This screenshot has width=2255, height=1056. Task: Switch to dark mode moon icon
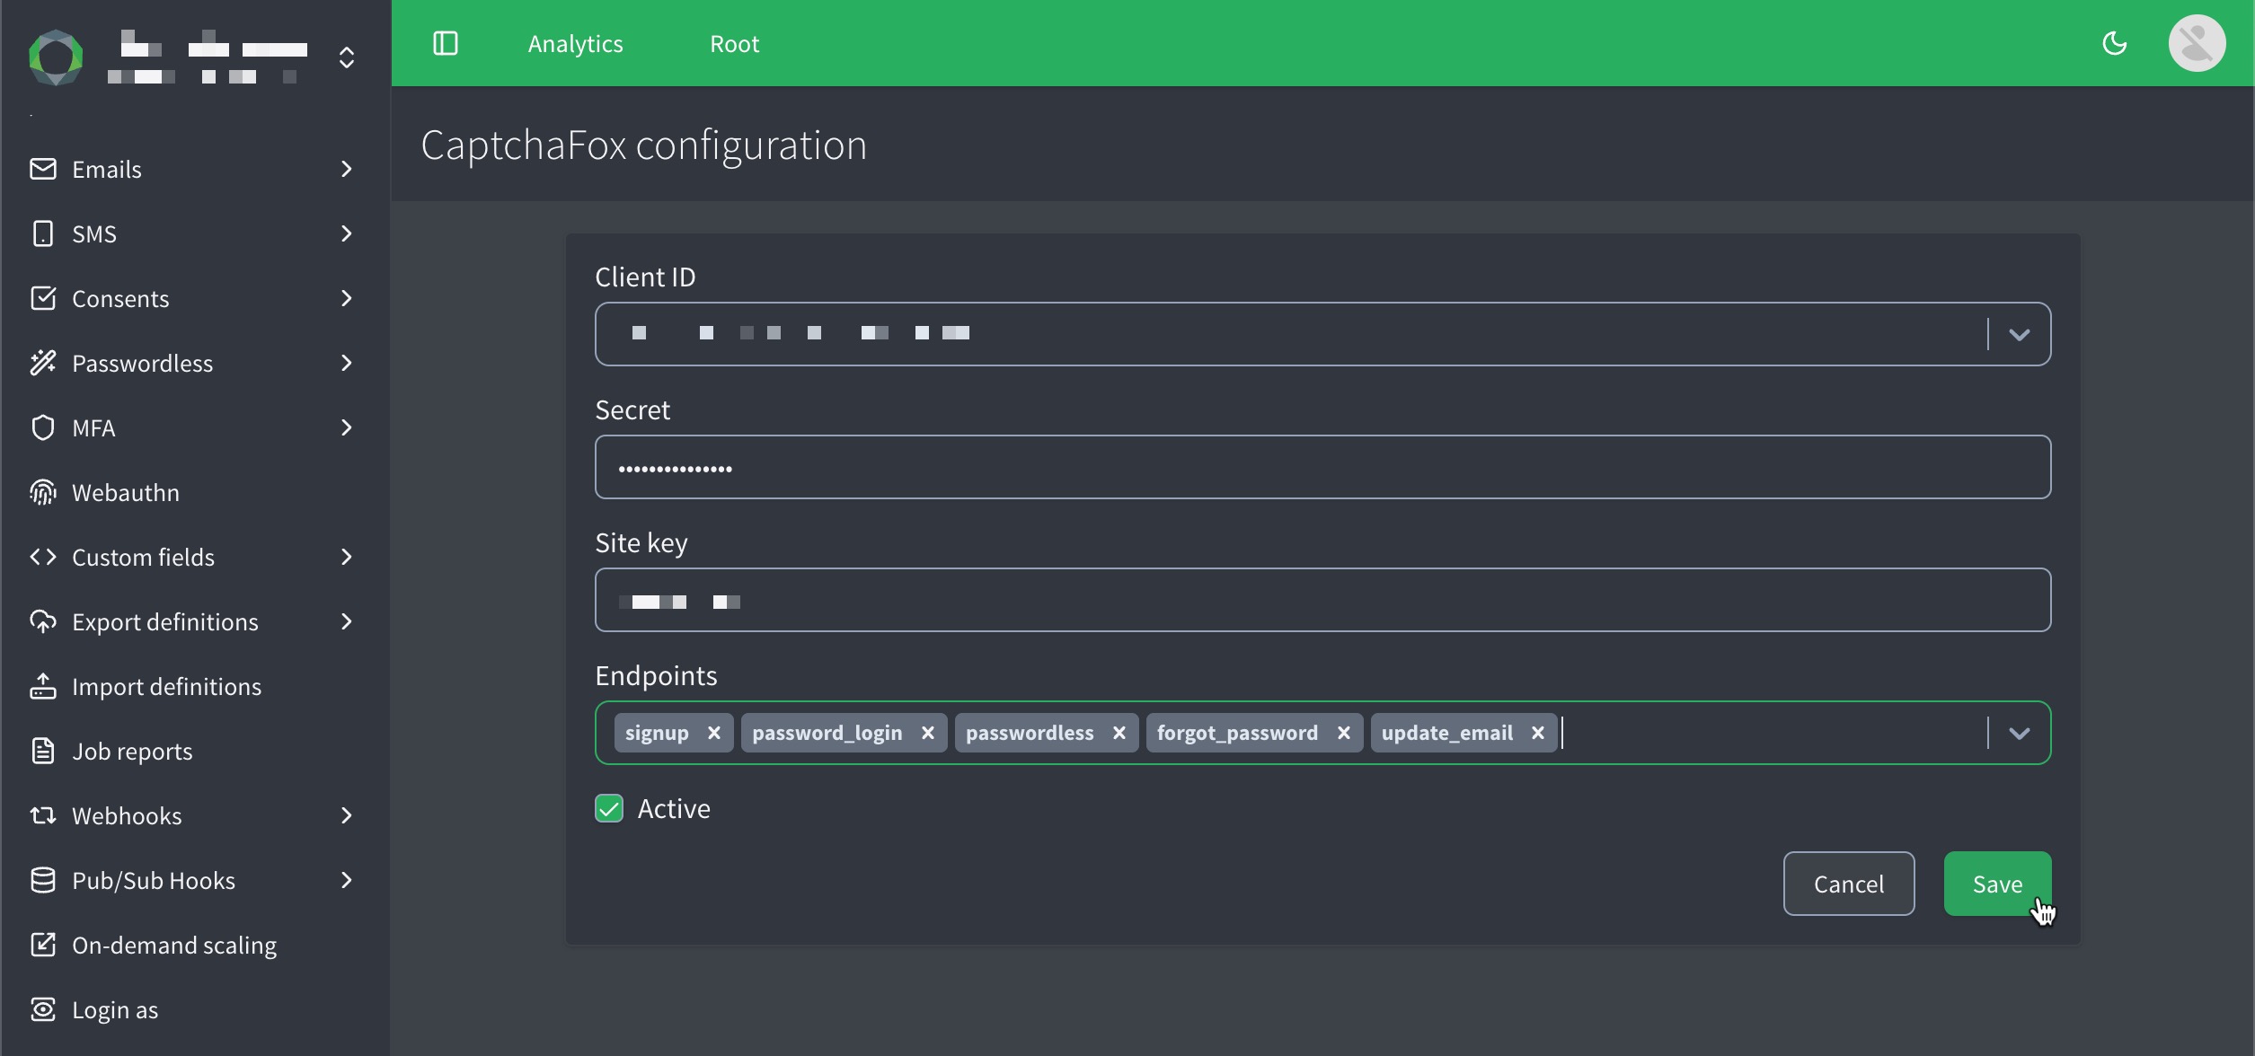pyautogui.click(x=2115, y=43)
